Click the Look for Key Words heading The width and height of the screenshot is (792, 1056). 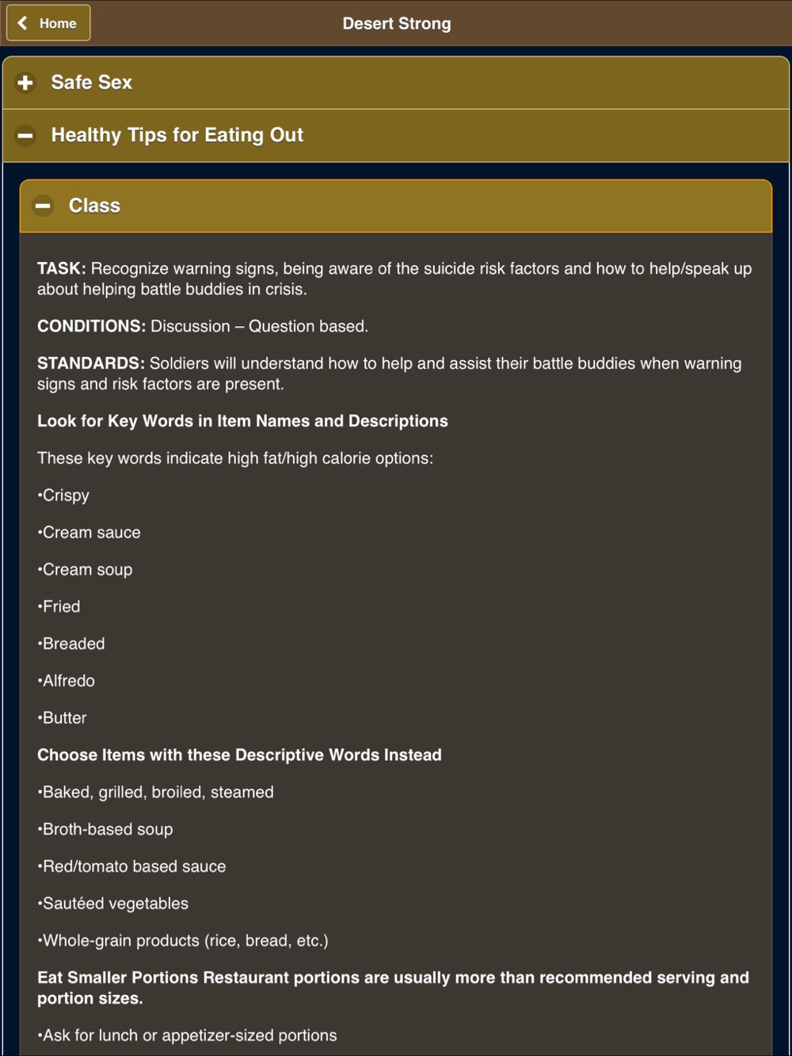(x=242, y=421)
